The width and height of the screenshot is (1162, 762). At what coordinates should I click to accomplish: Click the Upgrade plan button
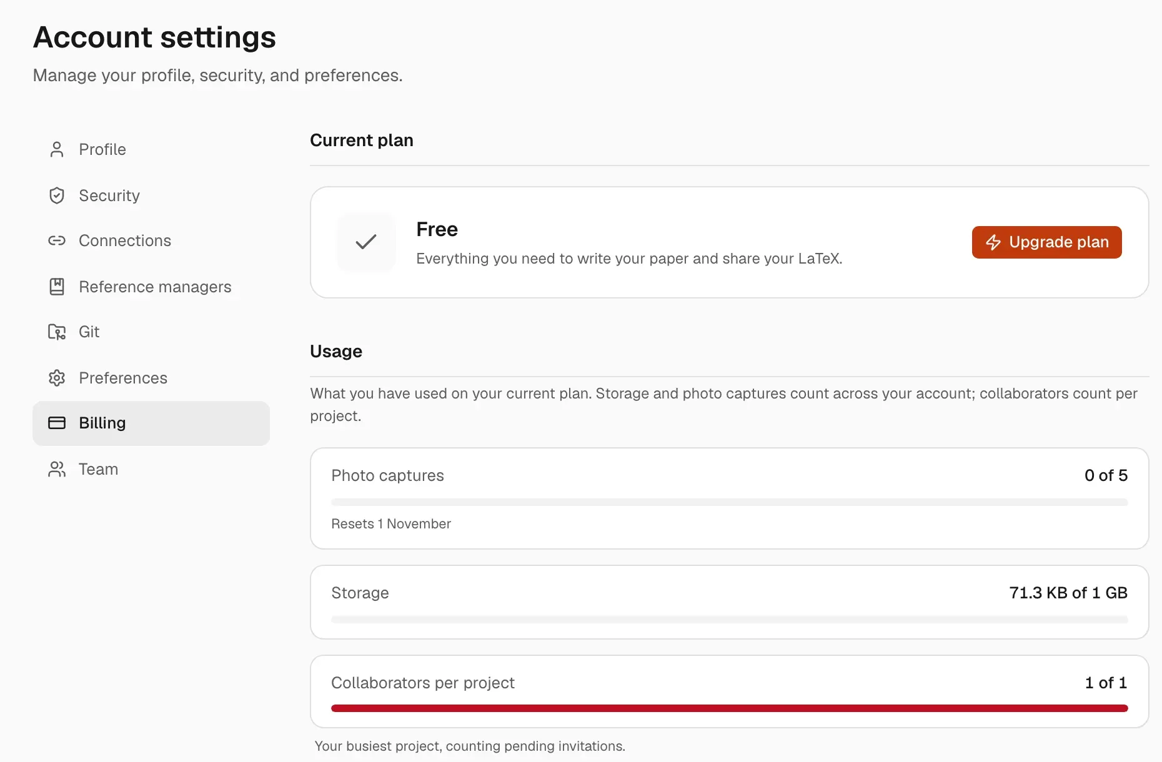tap(1046, 242)
